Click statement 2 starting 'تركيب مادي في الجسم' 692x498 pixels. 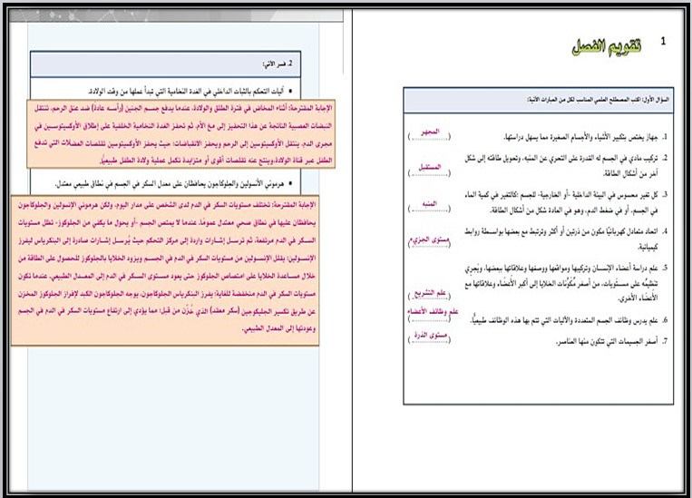click(x=566, y=166)
